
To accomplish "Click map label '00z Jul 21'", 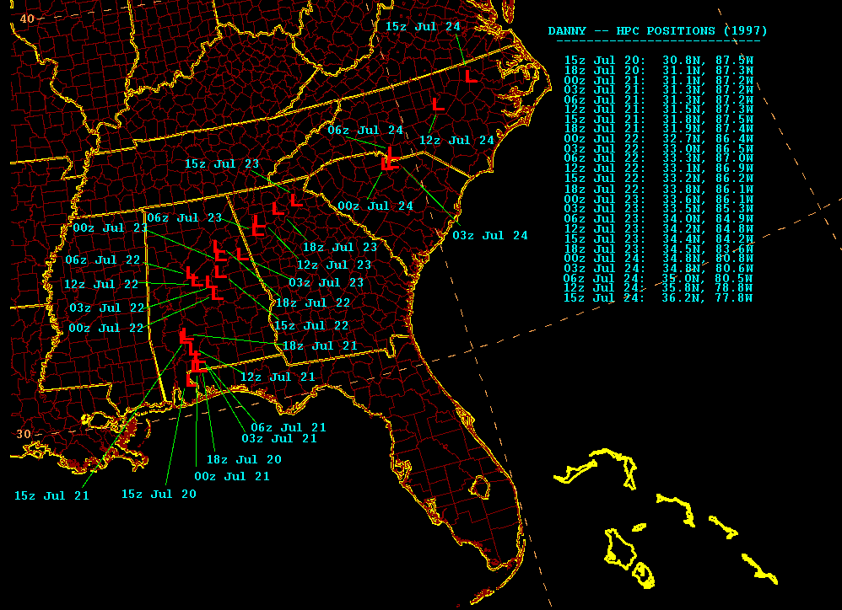I will (231, 477).
